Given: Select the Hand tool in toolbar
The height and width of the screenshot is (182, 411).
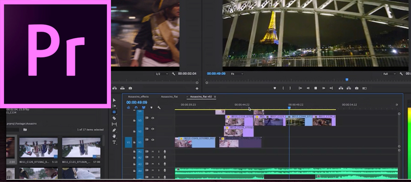Looking at the screenshot, I should (x=114, y=136).
